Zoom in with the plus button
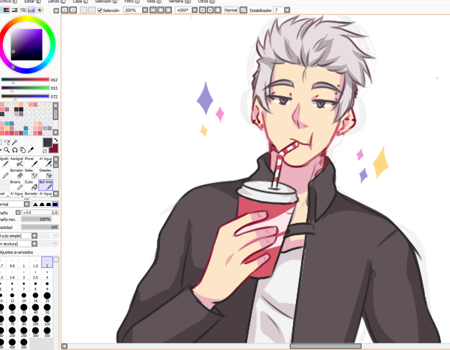This screenshot has height=350, width=450. (x=161, y=11)
